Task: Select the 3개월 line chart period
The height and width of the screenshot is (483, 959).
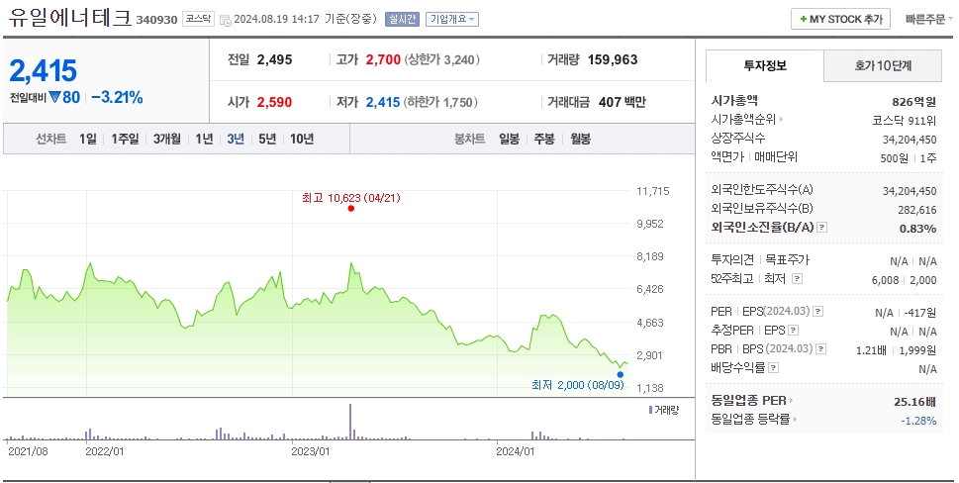Action: tap(167, 139)
